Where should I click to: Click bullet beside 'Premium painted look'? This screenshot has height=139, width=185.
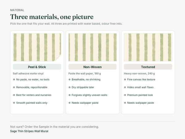point(125,95)
